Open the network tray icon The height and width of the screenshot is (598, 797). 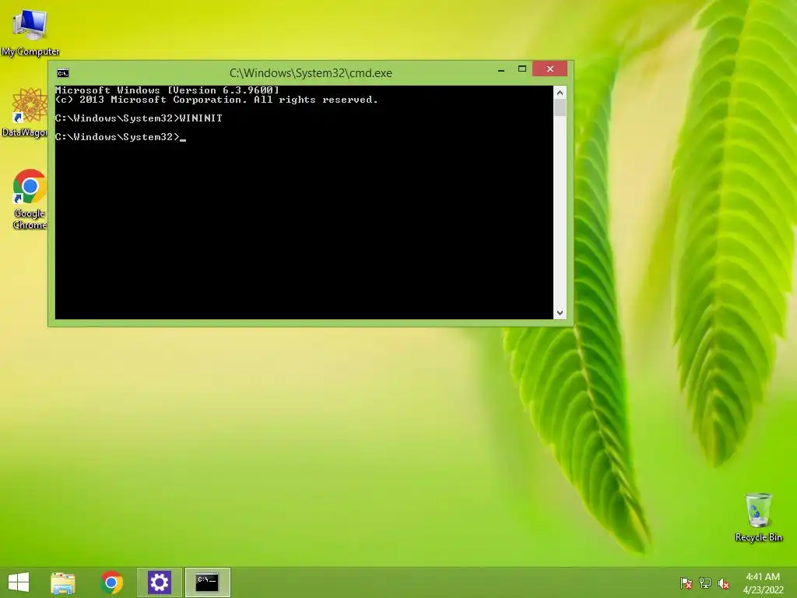point(705,582)
